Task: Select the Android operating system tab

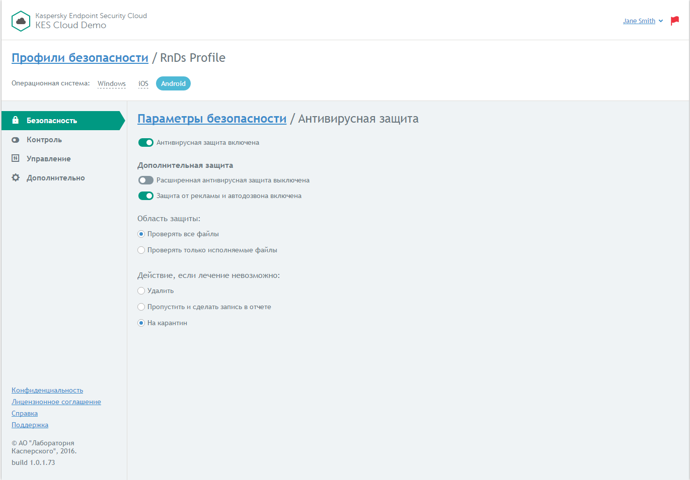Action: click(173, 83)
